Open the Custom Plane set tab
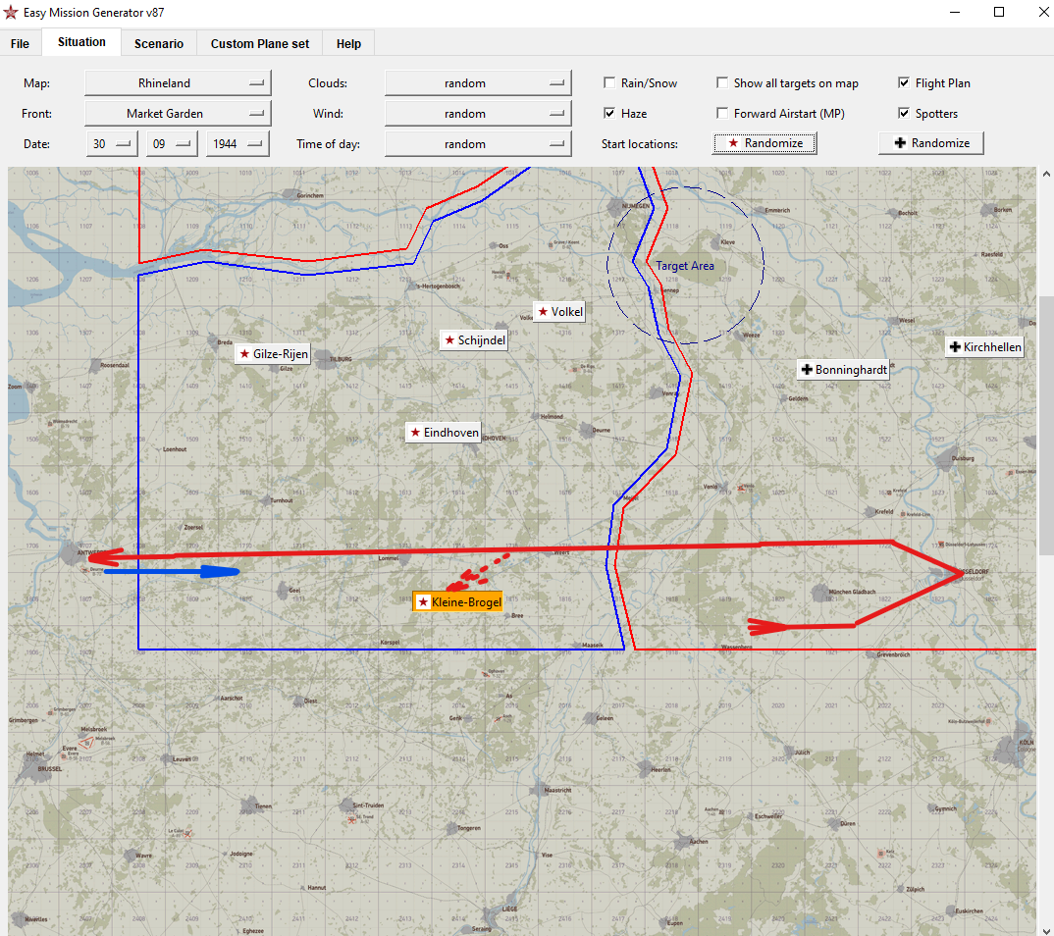The height and width of the screenshot is (936, 1054). click(259, 44)
